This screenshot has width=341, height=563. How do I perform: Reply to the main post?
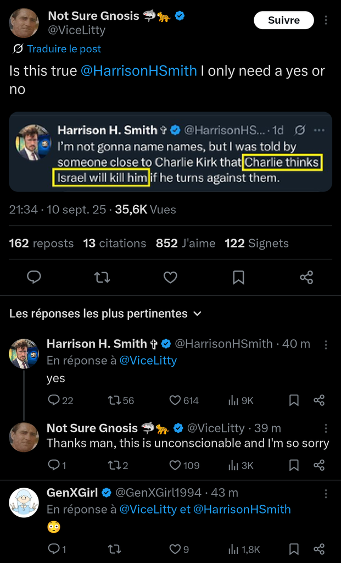[34, 277]
